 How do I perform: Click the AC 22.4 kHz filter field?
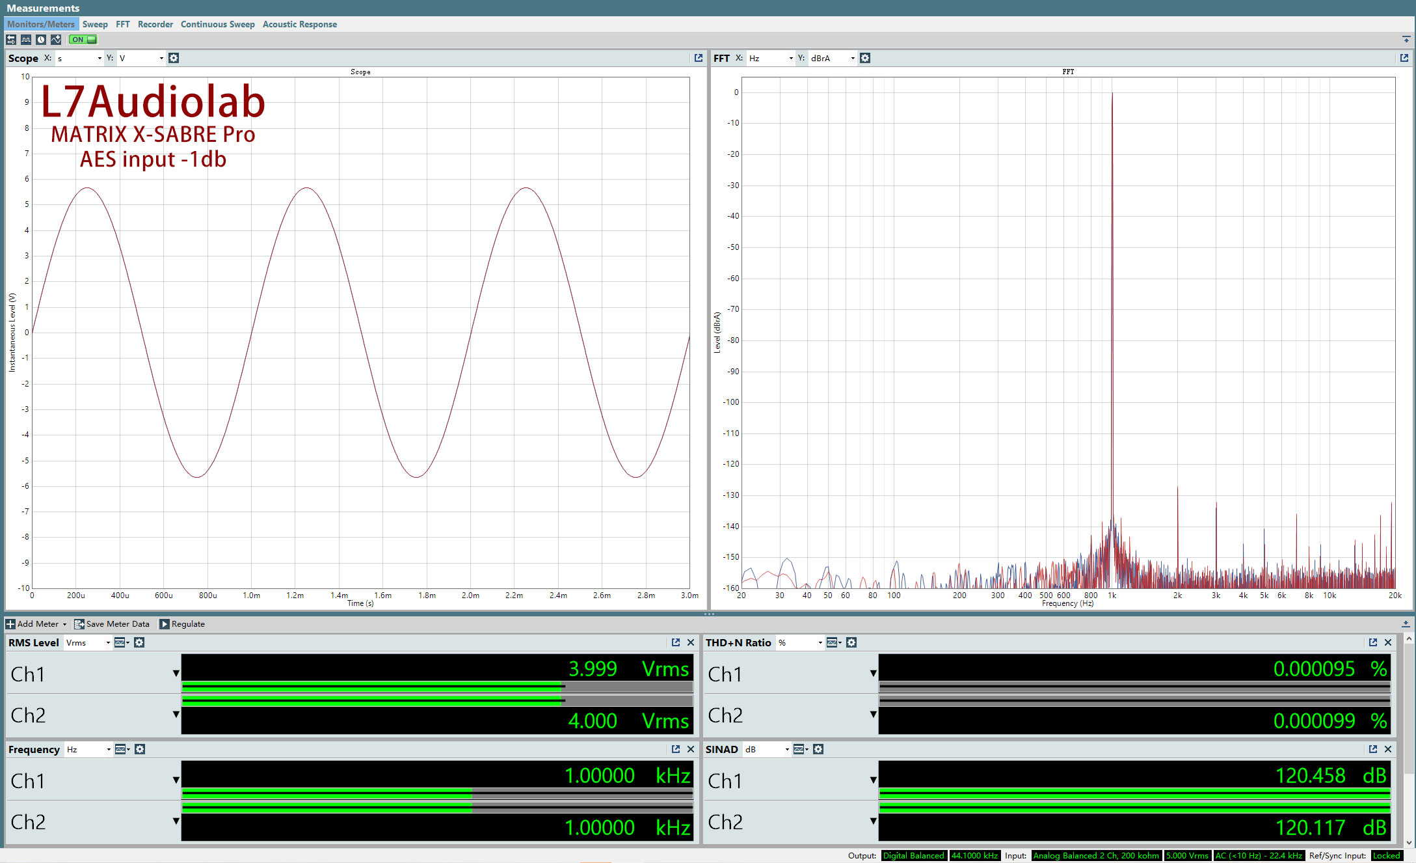pyautogui.click(x=1259, y=856)
